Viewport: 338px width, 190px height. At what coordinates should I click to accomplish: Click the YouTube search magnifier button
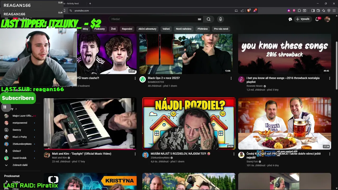pyautogui.click(x=209, y=19)
